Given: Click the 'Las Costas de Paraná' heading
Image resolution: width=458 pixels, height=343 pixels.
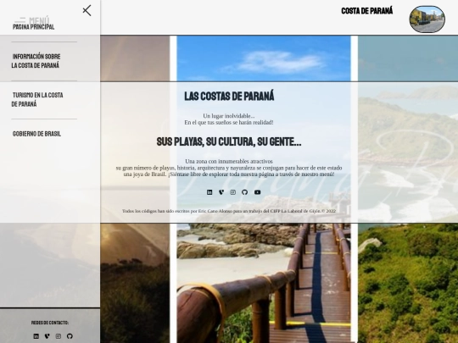Looking at the screenshot, I should point(229,97).
